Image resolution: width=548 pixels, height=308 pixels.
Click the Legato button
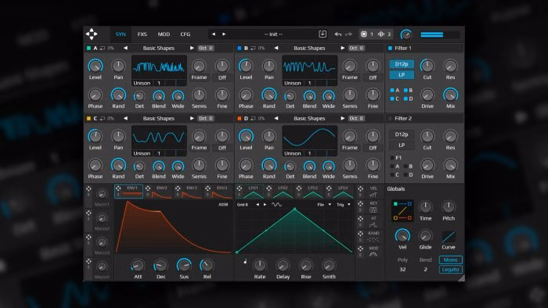450,270
